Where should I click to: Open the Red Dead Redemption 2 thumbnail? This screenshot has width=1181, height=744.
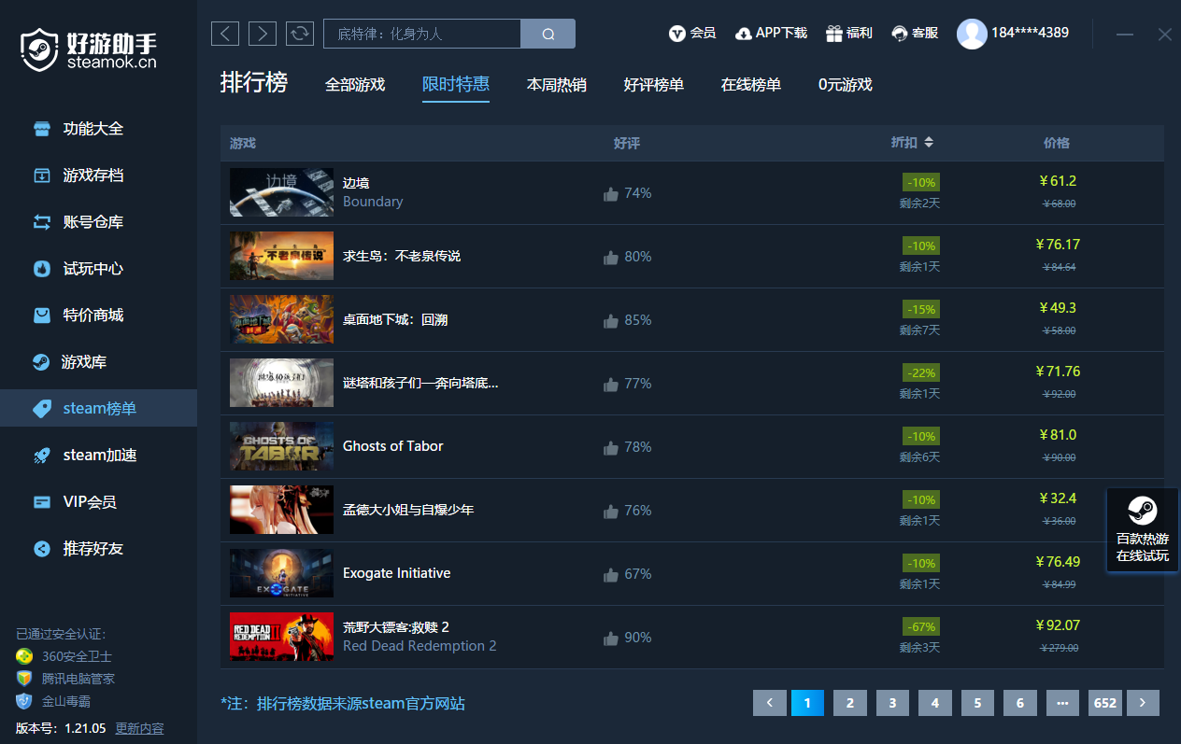(x=281, y=637)
